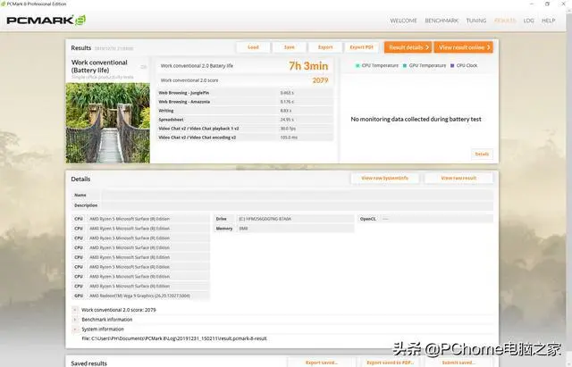The width and height of the screenshot is (572, 367).
Task: Click the Work conventional (Battery life) heading
Action: click(99, 66)
